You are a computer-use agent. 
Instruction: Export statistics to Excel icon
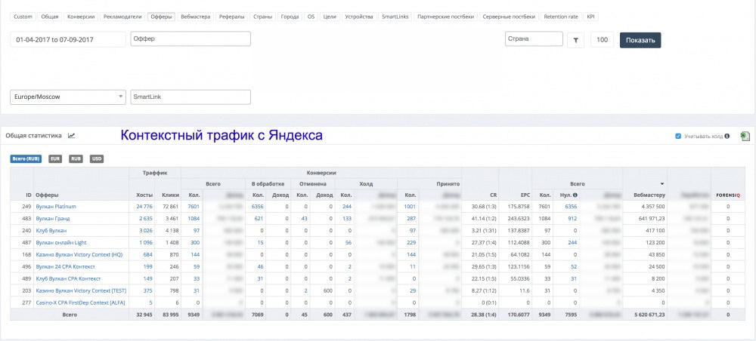[x=745, y=136]
